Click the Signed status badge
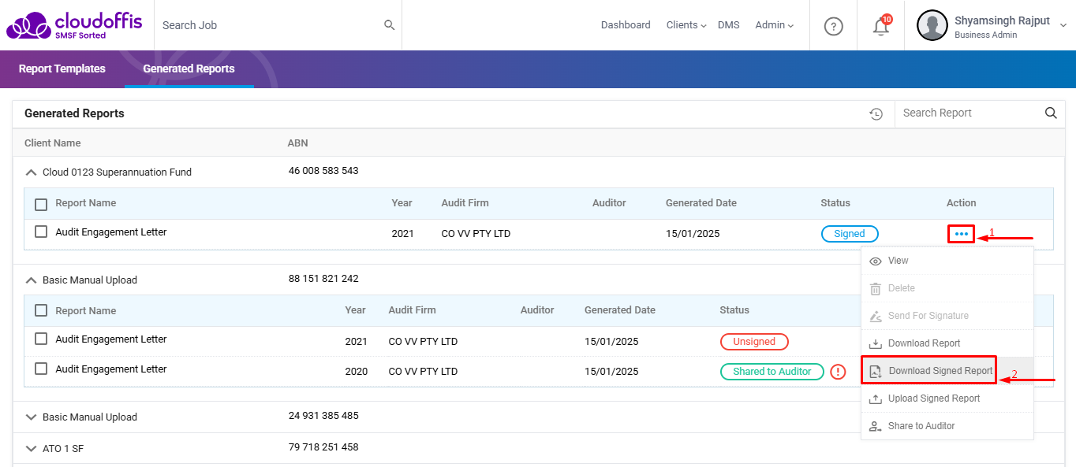 [x=850, y=234]
